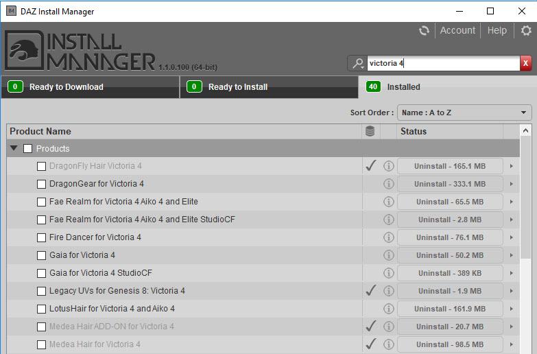Click the refresh sync icon
The width and height of the screenshot is (537, 354).
click(x=424, y=30)
